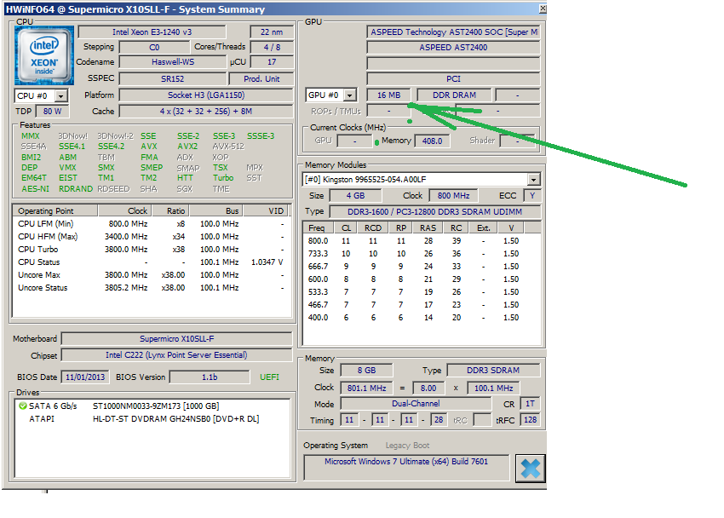Screen dimensions: 724x518
Task: Select the CPU LFM (Min) row
Action: (151, 224)
